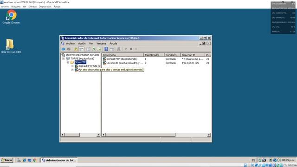
Task: Click the ES language indicator in taskbar
Action: click(253, 161)
